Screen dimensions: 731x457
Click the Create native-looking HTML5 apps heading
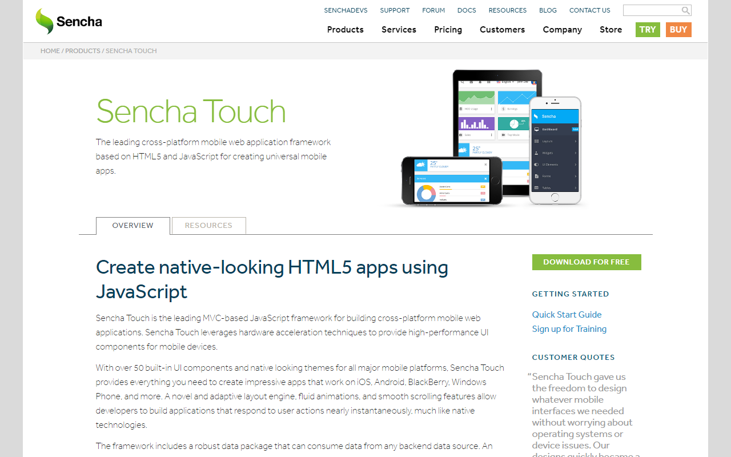pos(272,279)
